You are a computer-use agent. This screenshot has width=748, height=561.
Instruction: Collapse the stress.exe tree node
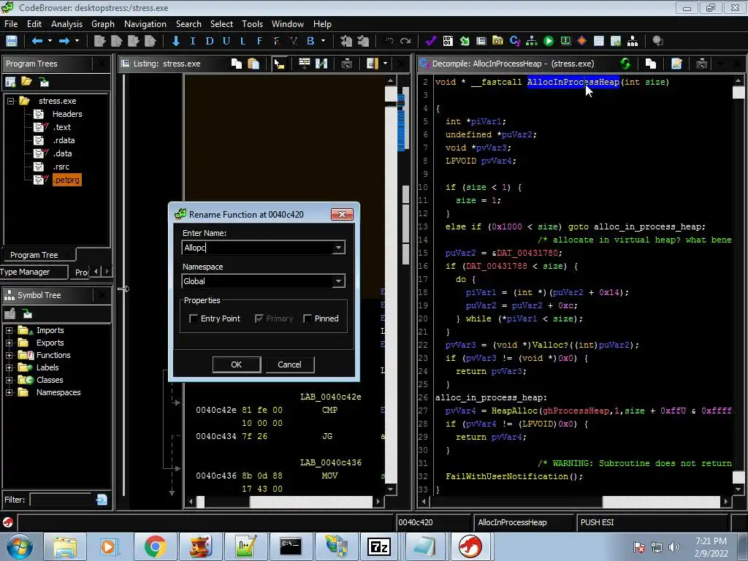point(10,101)
